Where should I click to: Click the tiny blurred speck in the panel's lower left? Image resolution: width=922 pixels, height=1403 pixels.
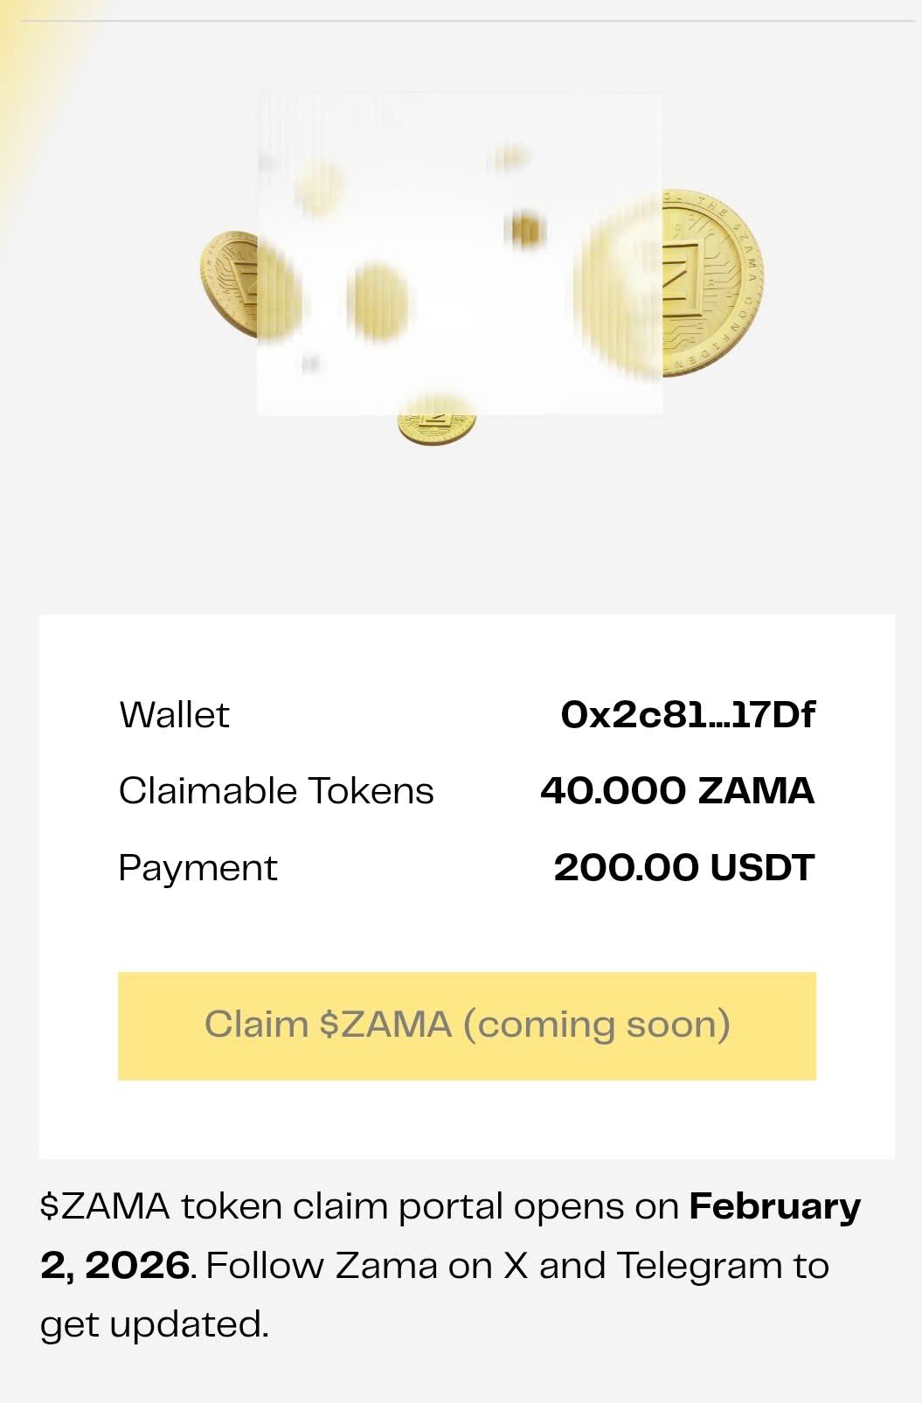pos(311,363)
